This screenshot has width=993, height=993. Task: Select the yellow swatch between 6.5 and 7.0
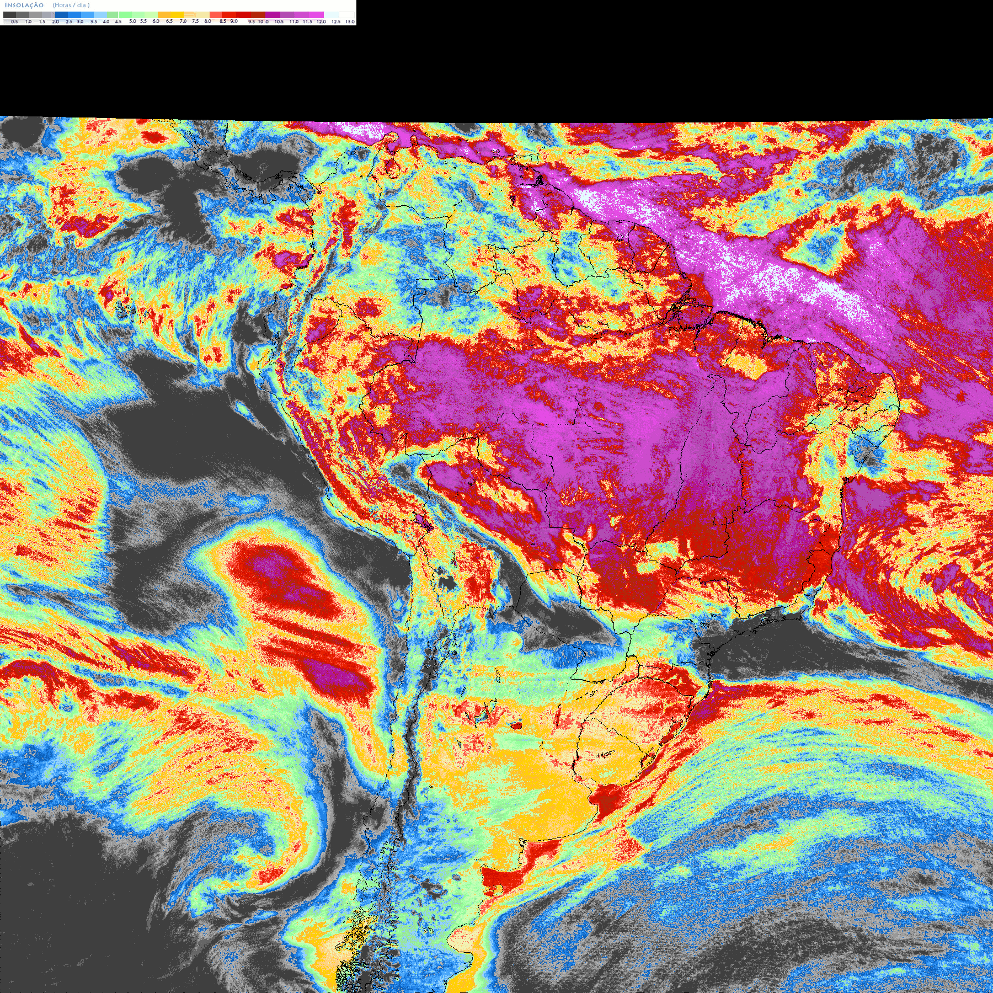177,15
